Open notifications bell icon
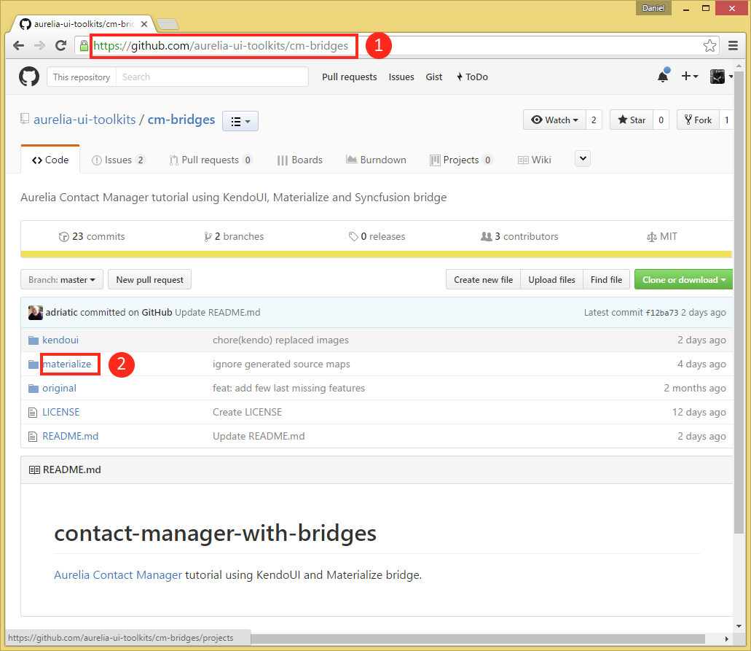The height and width of the screenshot is (651, 751). 664,77
